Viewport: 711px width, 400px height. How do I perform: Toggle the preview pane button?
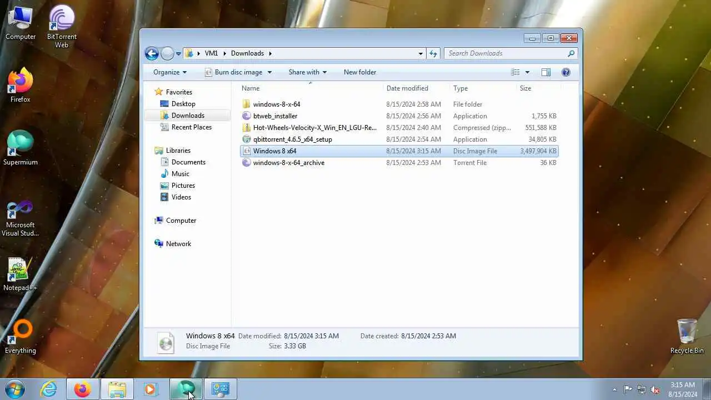tap(546, 72)
